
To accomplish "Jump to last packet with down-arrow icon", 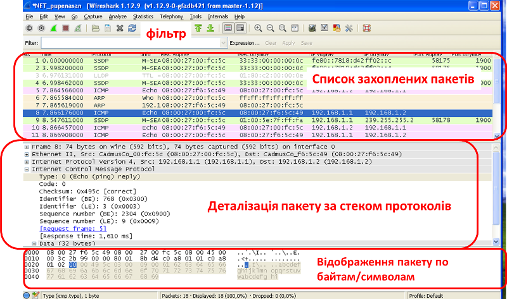I will coord(210,28).
